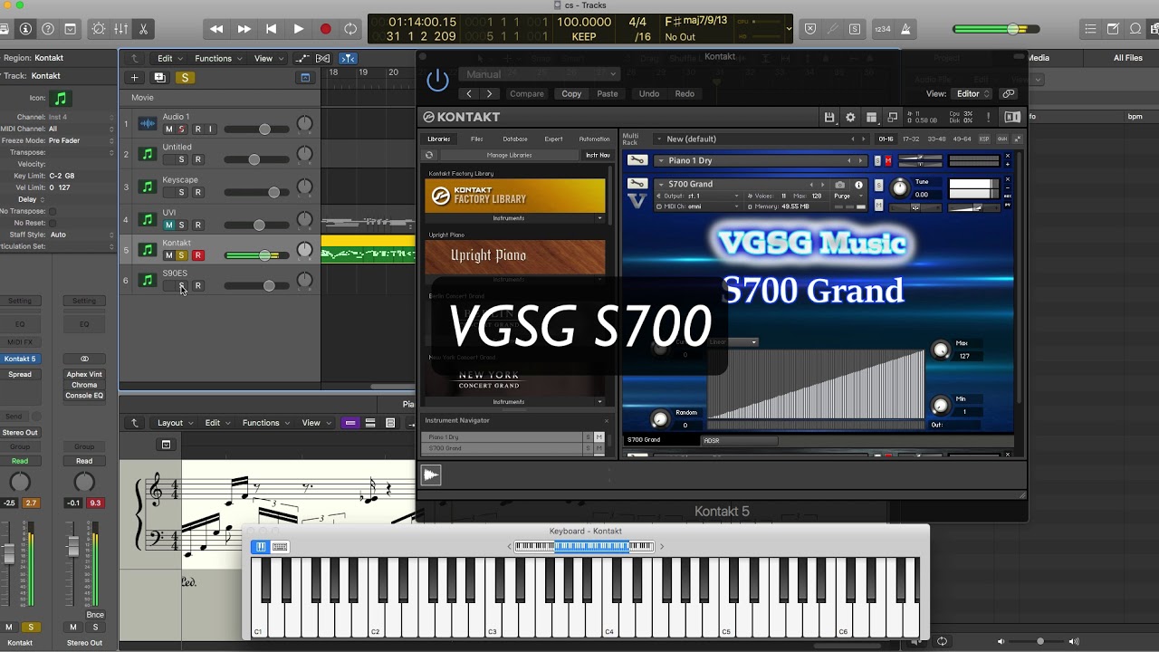Click the duplicate track icon
Screen dimensions: 1159x652
coord(159,78)
